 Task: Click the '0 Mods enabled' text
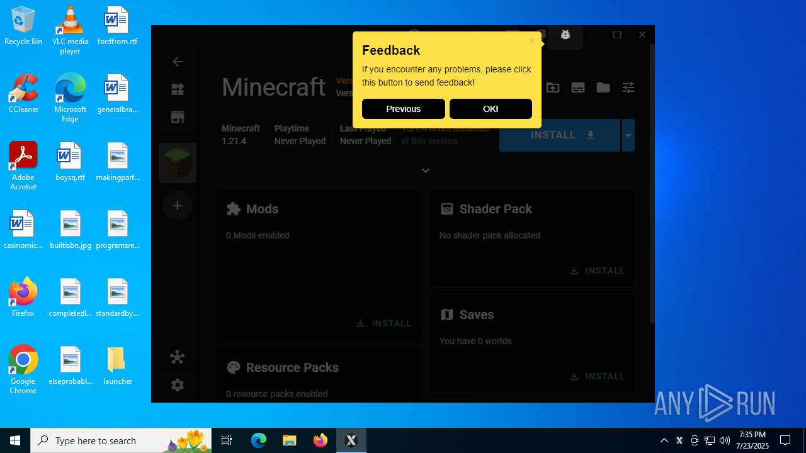click(x=258, y=235)
